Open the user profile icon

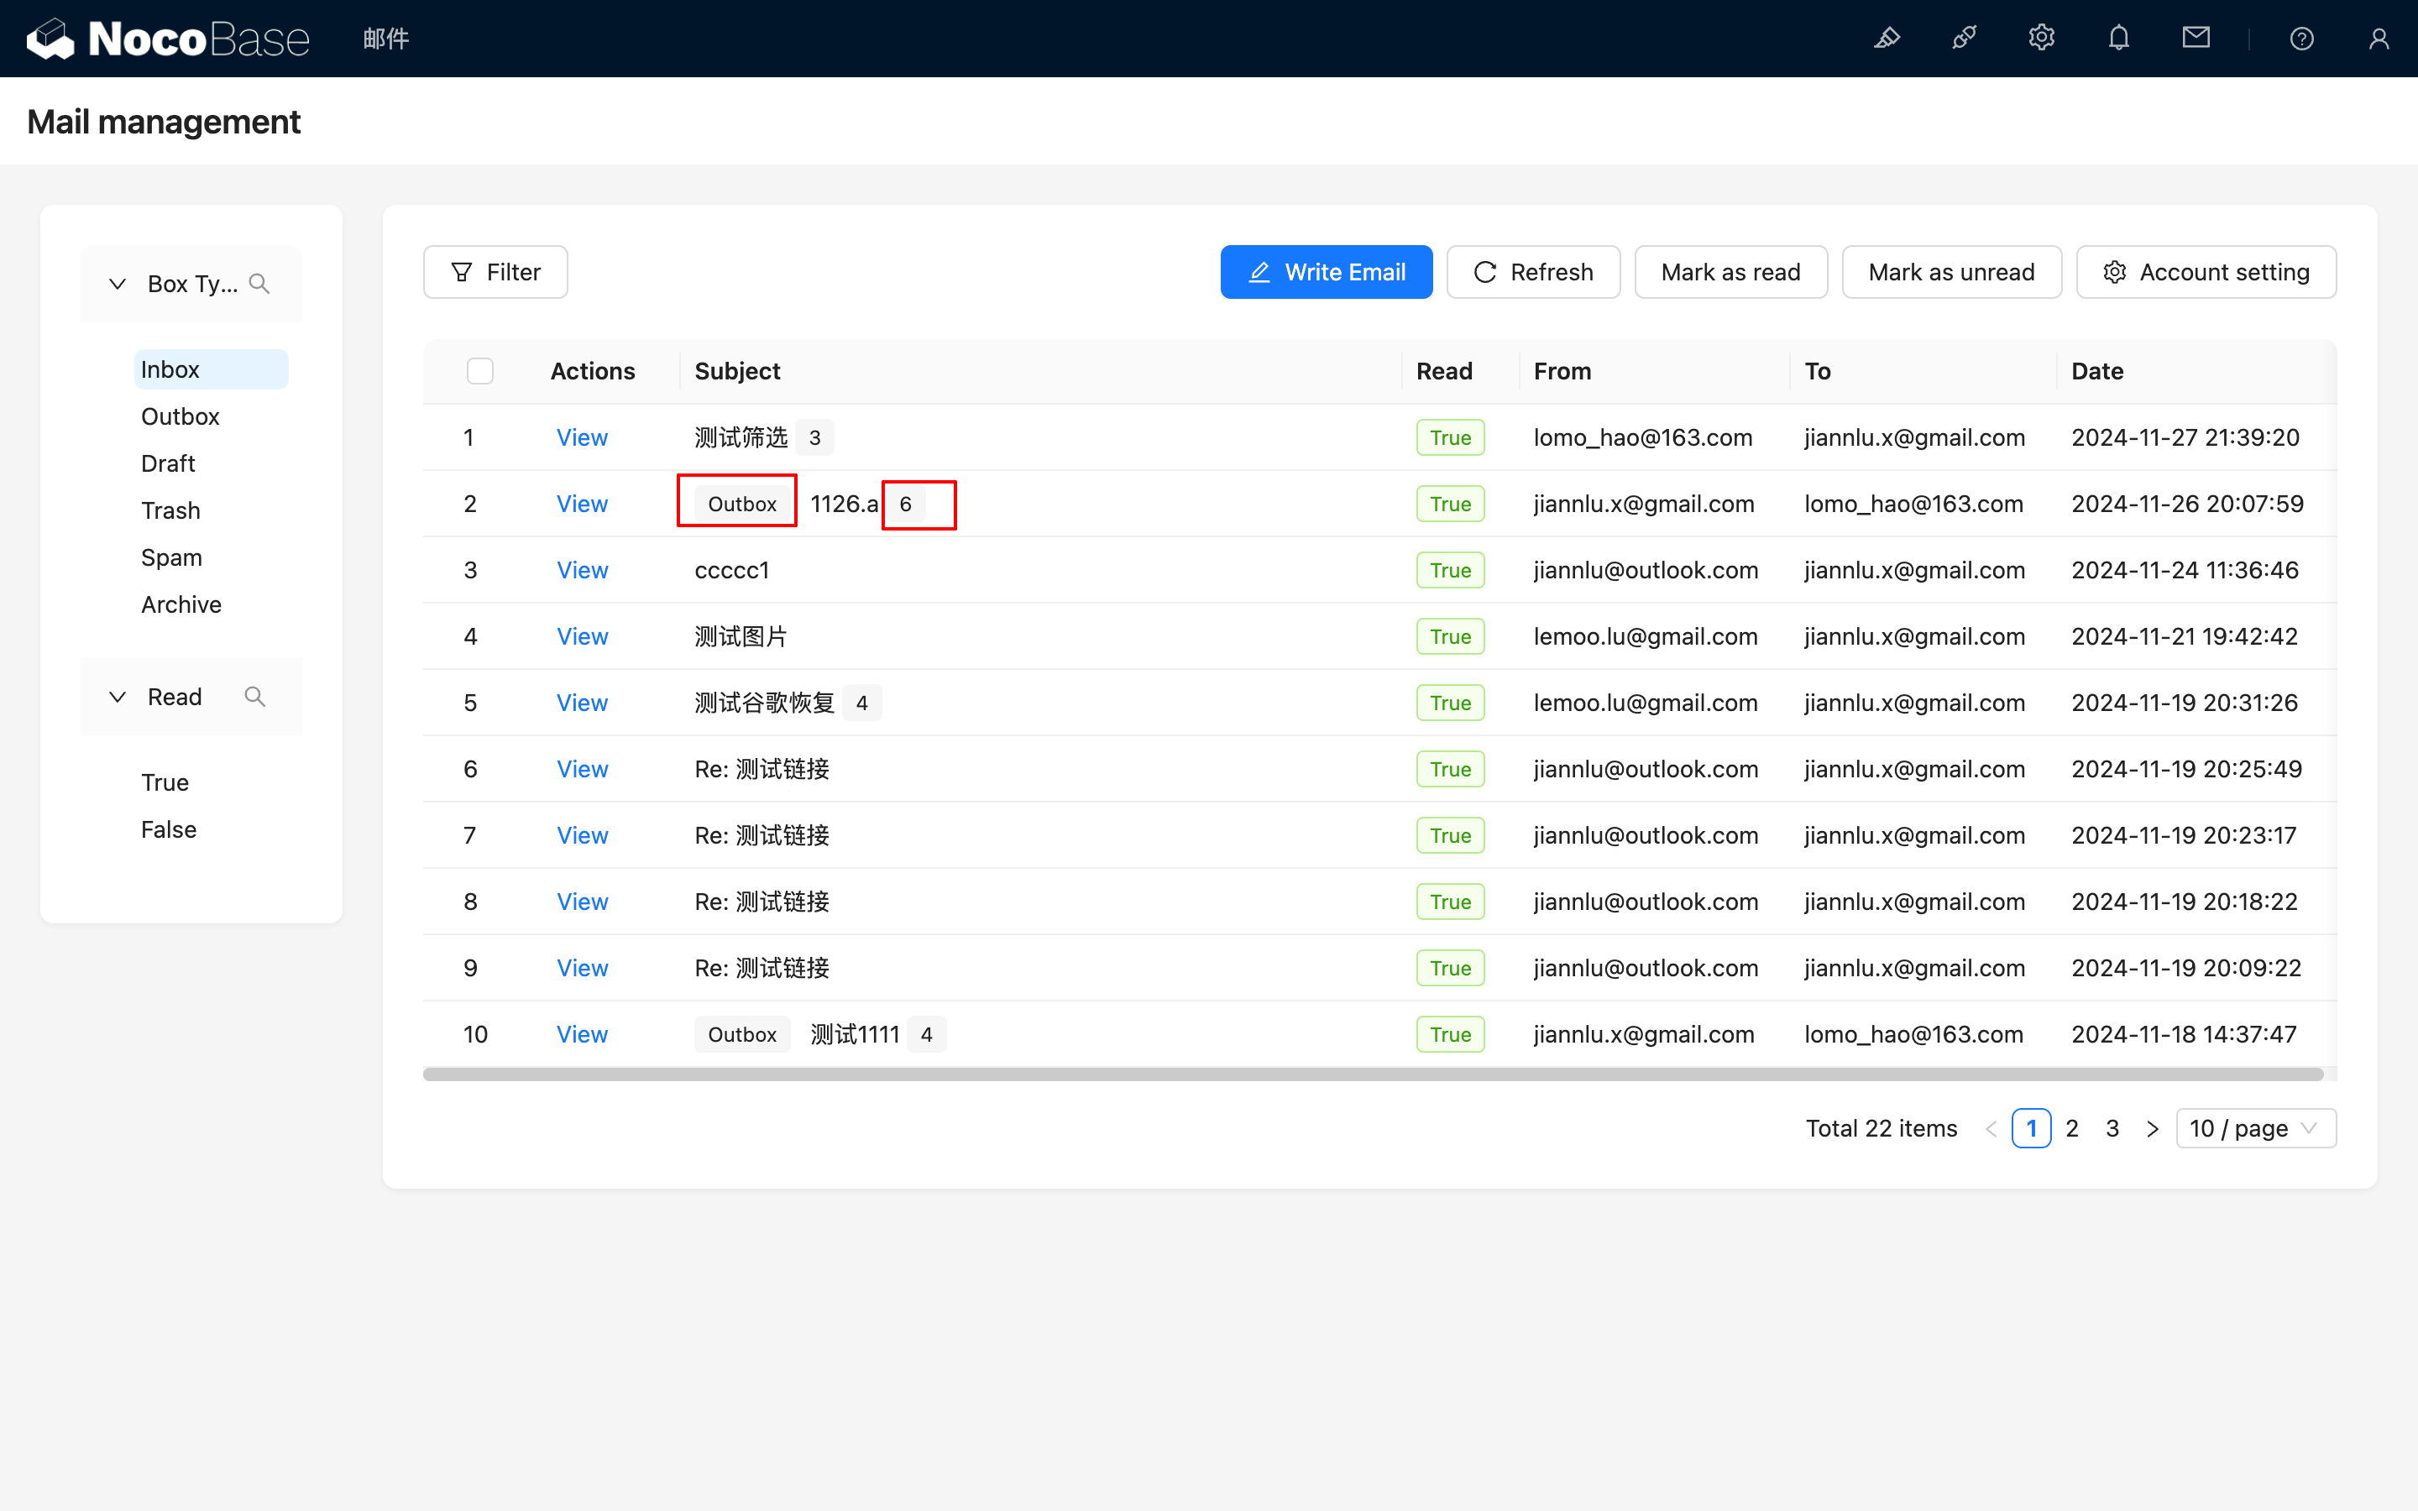coord(2378,39)
